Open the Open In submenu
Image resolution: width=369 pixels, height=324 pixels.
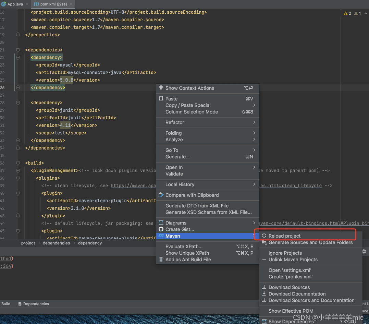coord(208,167)
